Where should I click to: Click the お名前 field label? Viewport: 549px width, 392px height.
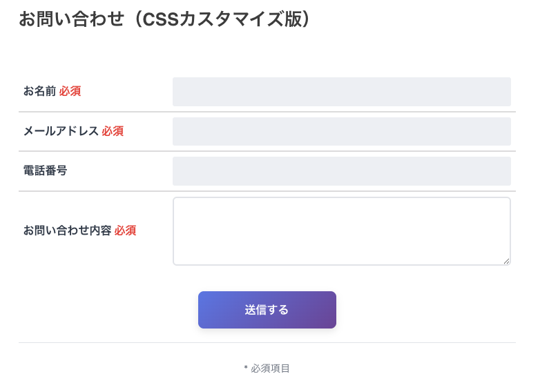[x=39, y=91]
